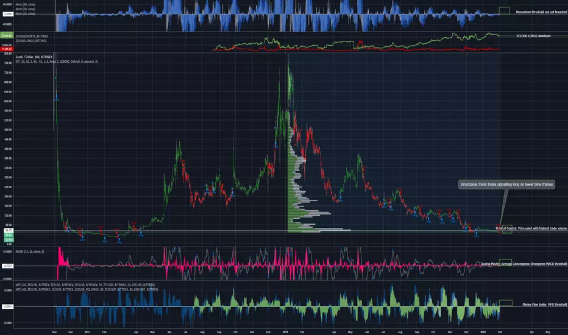Select the DTI indicator parameters label
Viewport: 568px width, 335px height.
(x=57, y=62)
